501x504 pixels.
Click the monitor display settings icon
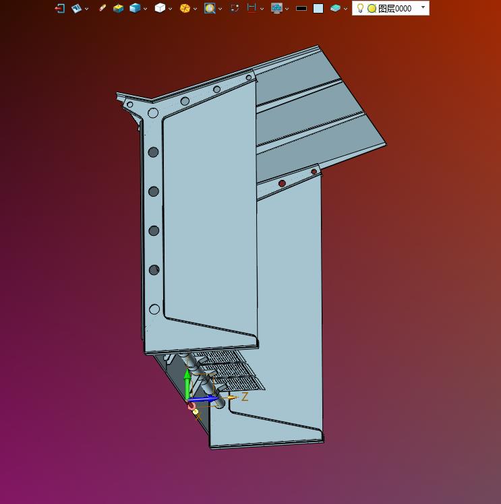[277, 8]
